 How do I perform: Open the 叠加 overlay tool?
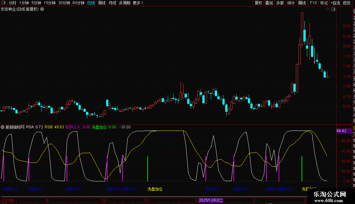269,3
